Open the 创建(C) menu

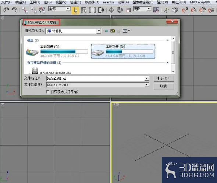click(x=75, y=2)
